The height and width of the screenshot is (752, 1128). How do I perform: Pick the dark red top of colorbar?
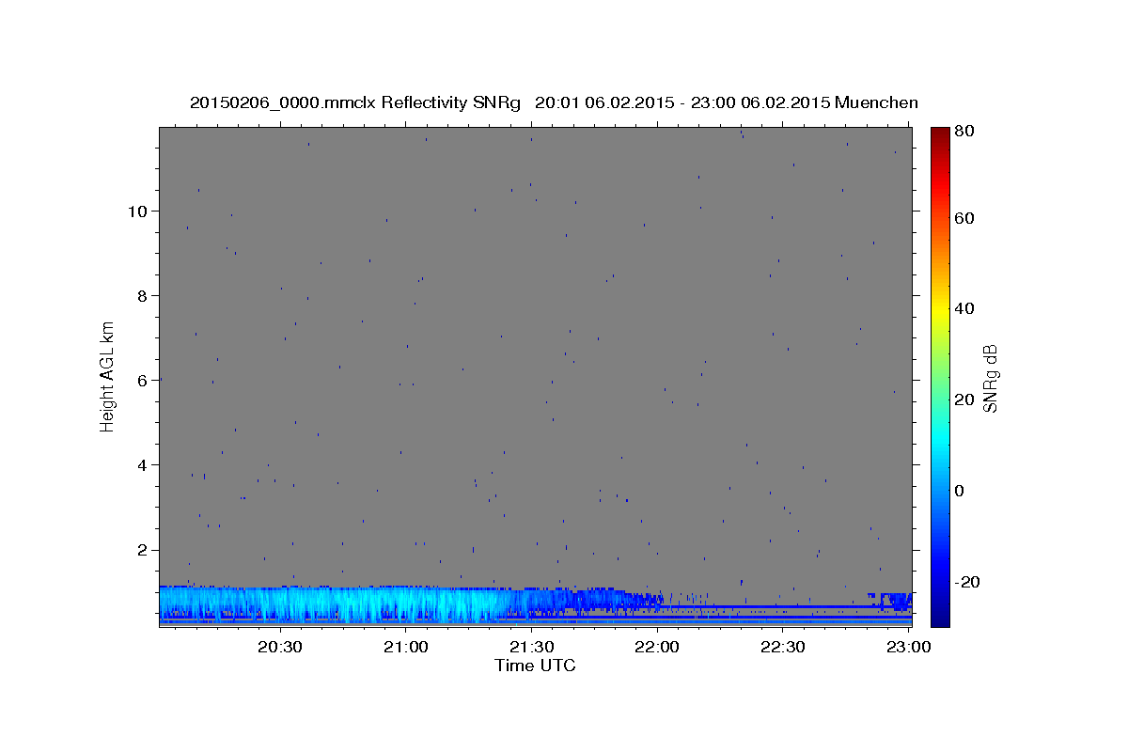(x=939, y=133)
